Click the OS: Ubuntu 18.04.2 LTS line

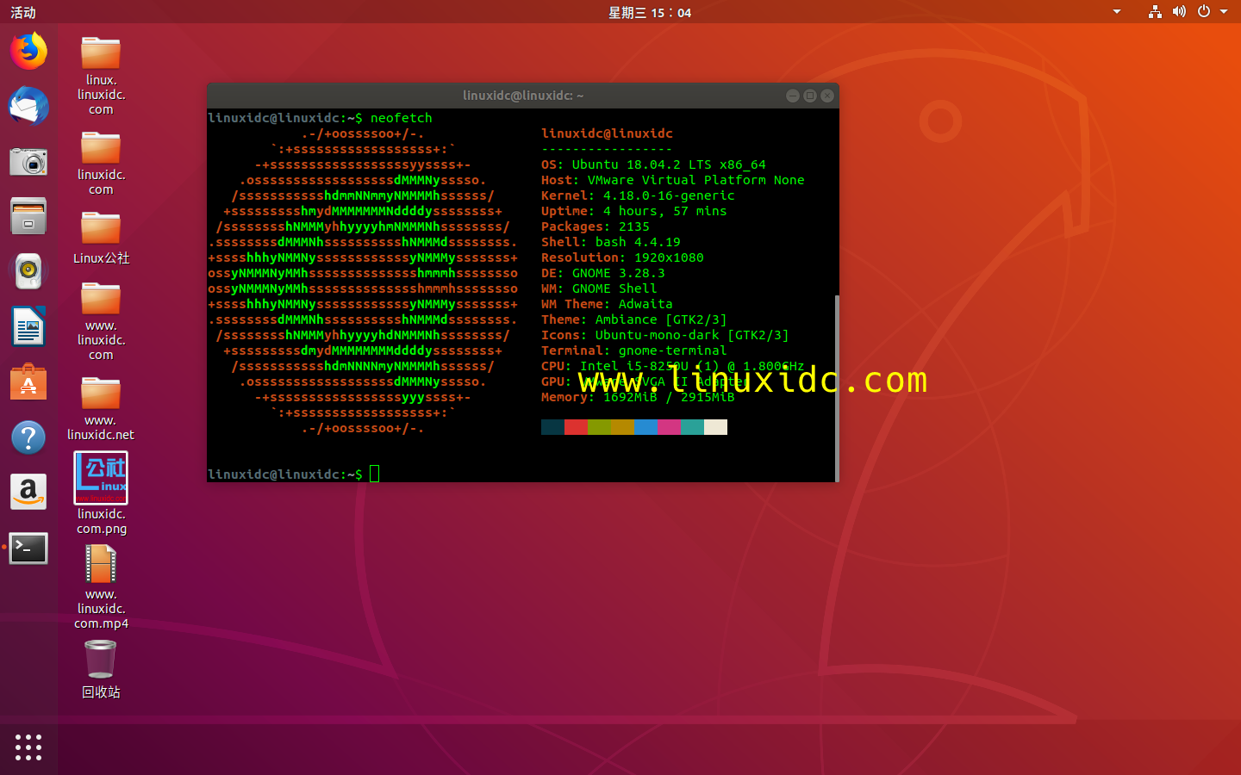pyautogui.click(x=653, y=164)
